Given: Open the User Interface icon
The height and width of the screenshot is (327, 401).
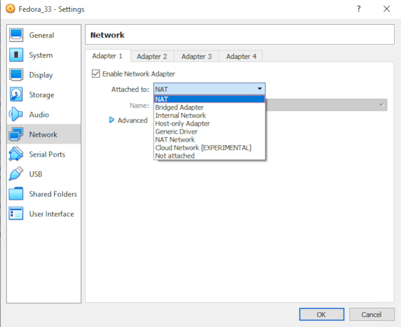Looking at the screenshot, I should pos(17,214).
